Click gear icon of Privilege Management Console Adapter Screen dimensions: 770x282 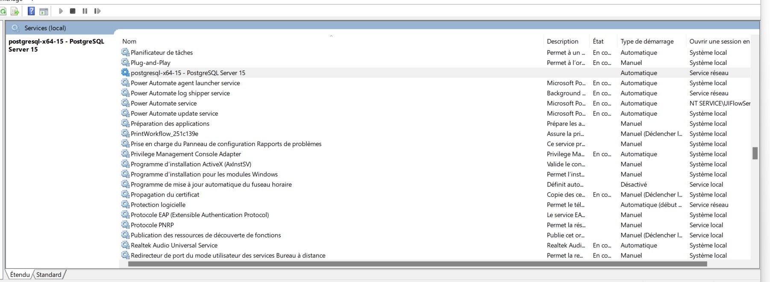pos(125,154)
